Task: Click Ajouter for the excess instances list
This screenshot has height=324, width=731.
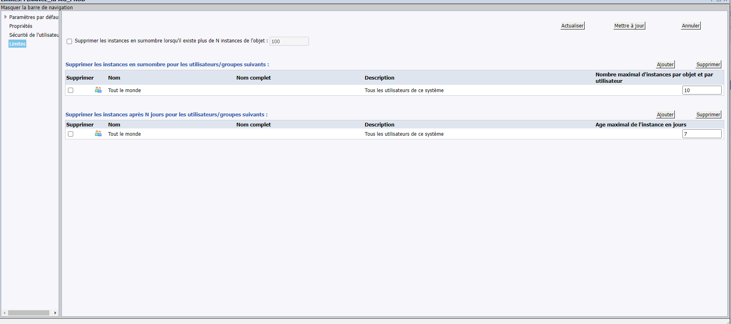Action: (x=665, y=64)
